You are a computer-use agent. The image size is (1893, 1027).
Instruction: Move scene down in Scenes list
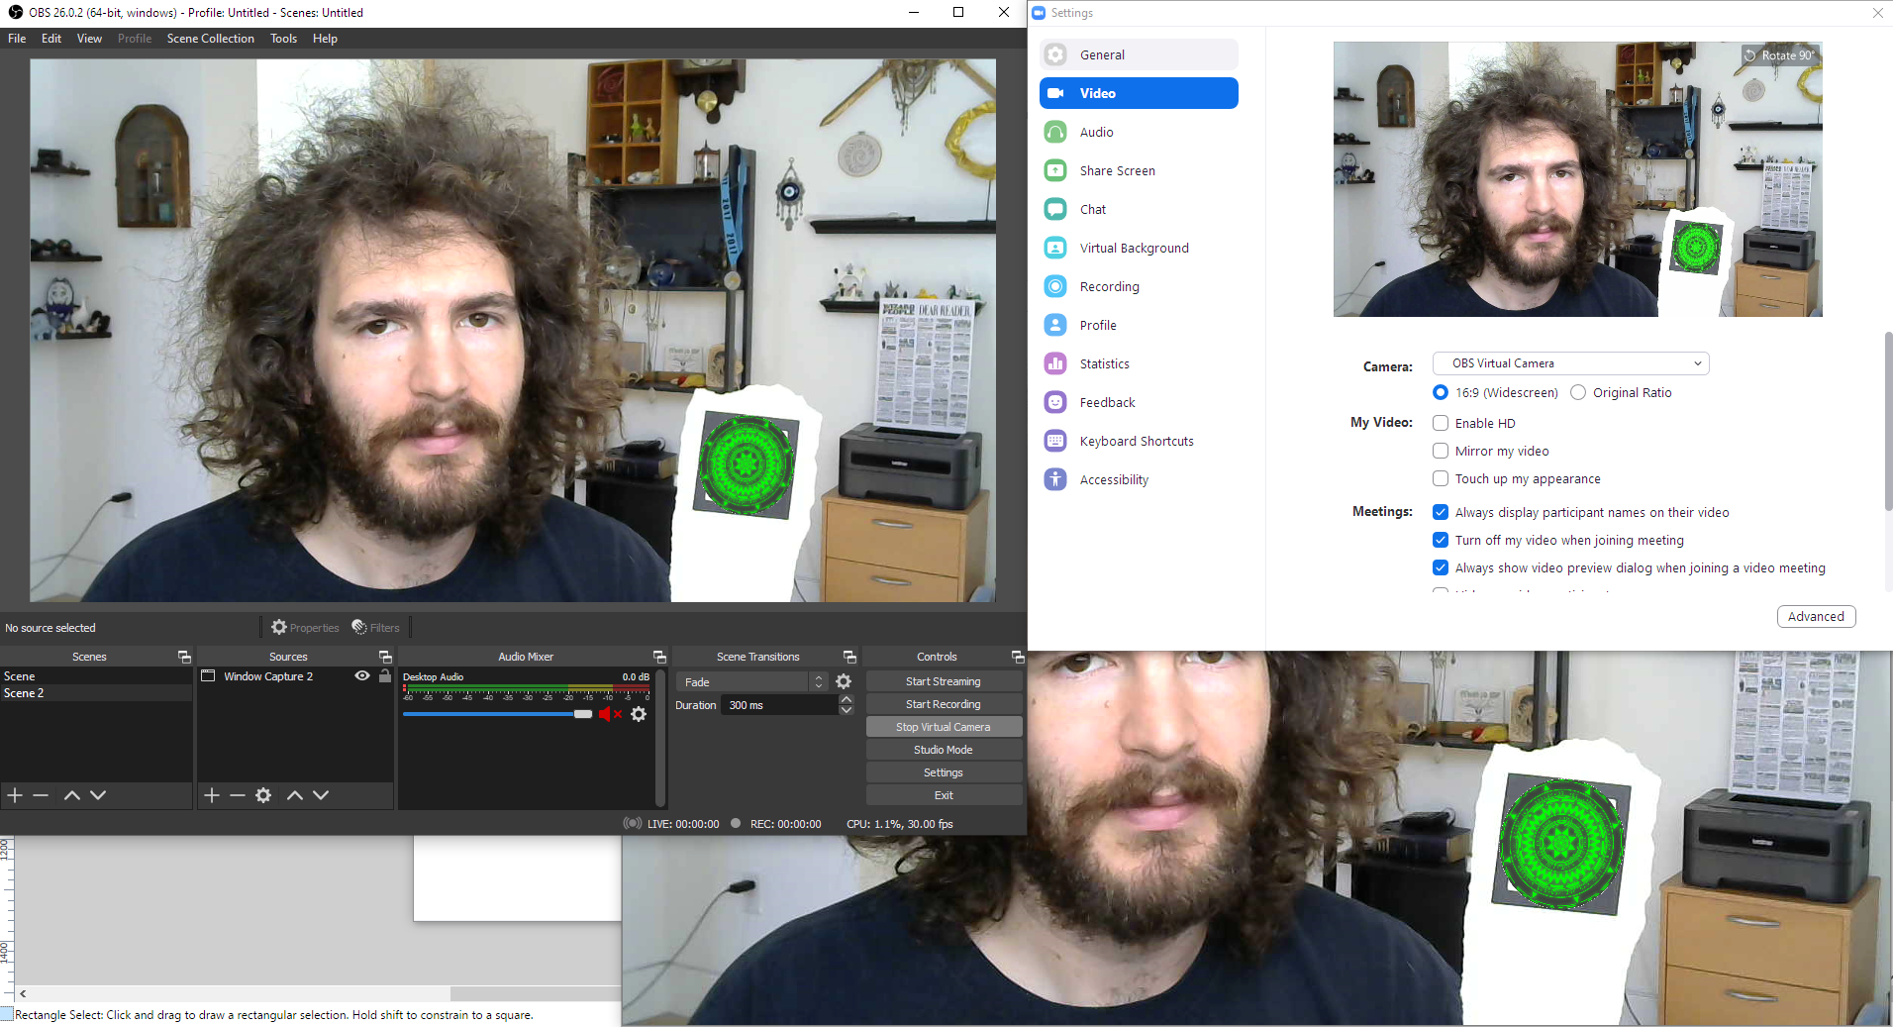[x=98, y=795]
